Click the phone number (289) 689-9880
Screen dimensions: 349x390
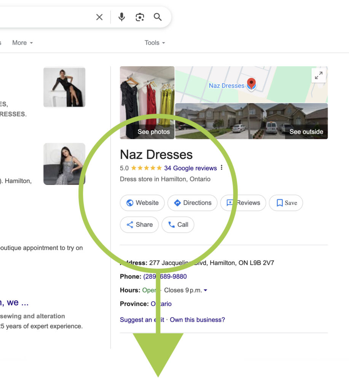point(165,277)
